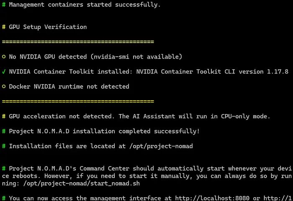Click the Project N.O.M.A.D installation completed successfully text

coord(104,131)
